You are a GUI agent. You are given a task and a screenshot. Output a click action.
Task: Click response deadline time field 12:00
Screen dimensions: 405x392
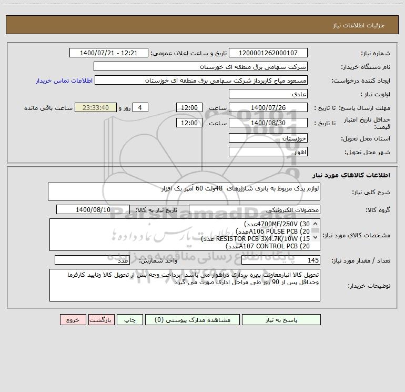point(189,107)
